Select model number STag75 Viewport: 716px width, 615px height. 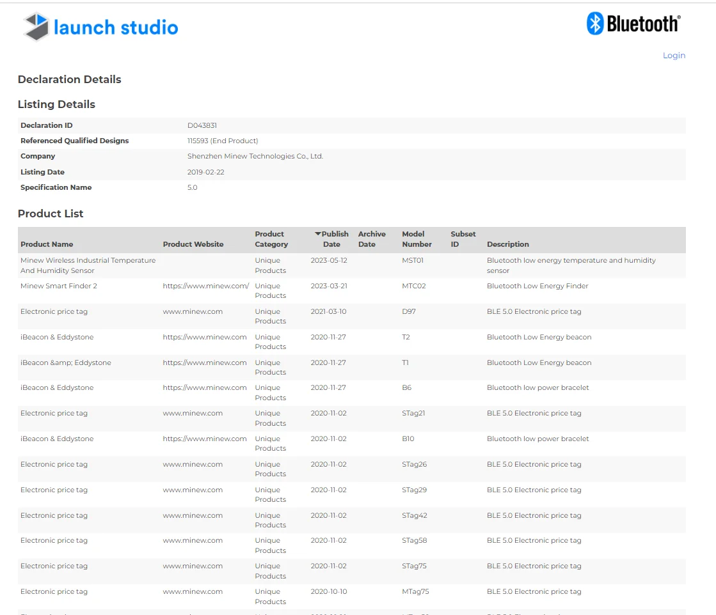[x=414, y=566]
